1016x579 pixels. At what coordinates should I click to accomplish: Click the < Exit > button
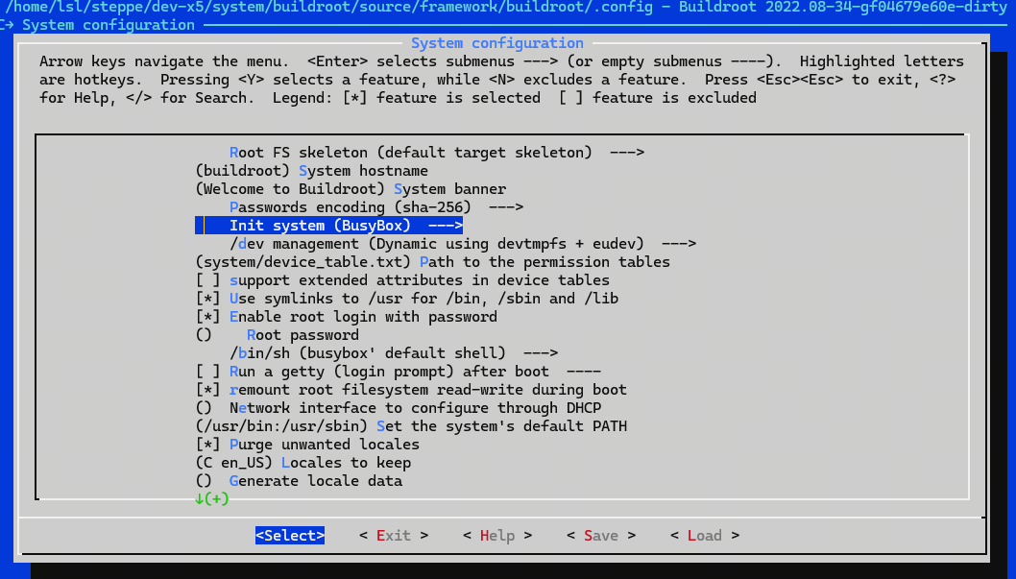pos(394,536)
